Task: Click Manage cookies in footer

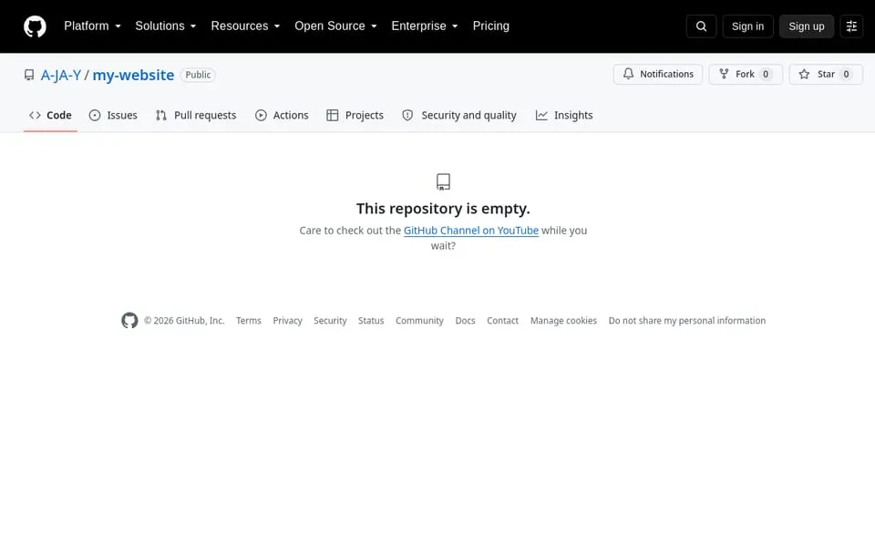Action: tap(563, 320)
